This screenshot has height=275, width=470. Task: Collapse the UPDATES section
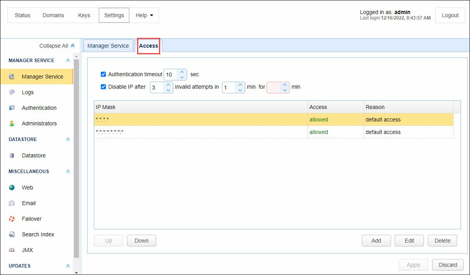(68, 266)
